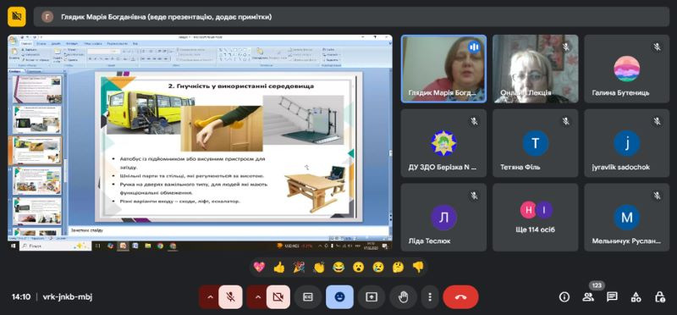This screenshot has width=677, height=315.
Task: Select Глядик Марія video tile
Action: point(443,69)
